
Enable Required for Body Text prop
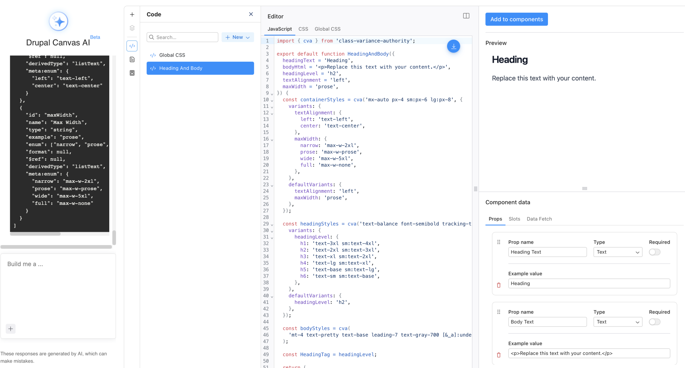click(655, 322)
